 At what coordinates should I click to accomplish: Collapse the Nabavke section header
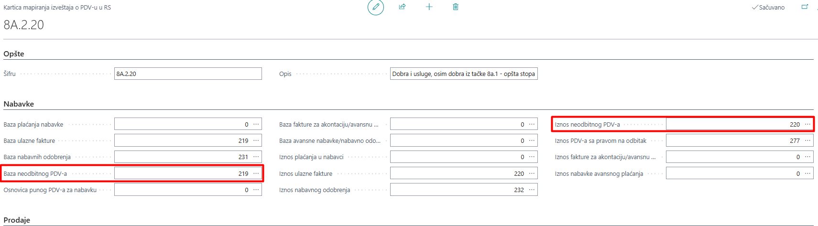(19, 104)
